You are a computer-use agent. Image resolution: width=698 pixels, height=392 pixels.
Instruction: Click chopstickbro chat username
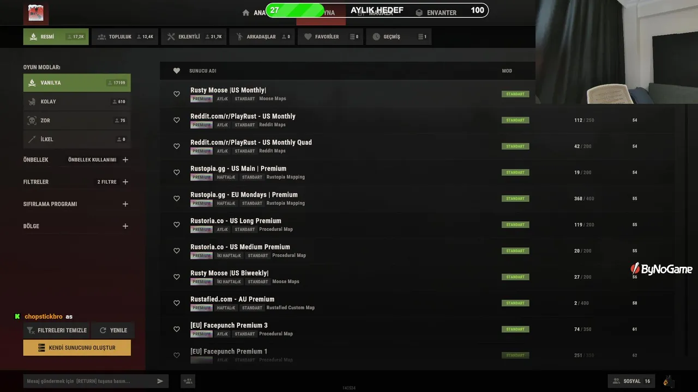tap(44, 316)
